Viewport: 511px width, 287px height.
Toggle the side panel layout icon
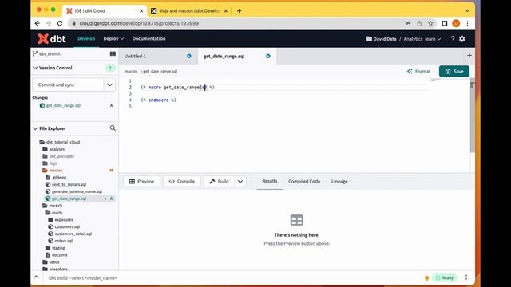point(113,53)
